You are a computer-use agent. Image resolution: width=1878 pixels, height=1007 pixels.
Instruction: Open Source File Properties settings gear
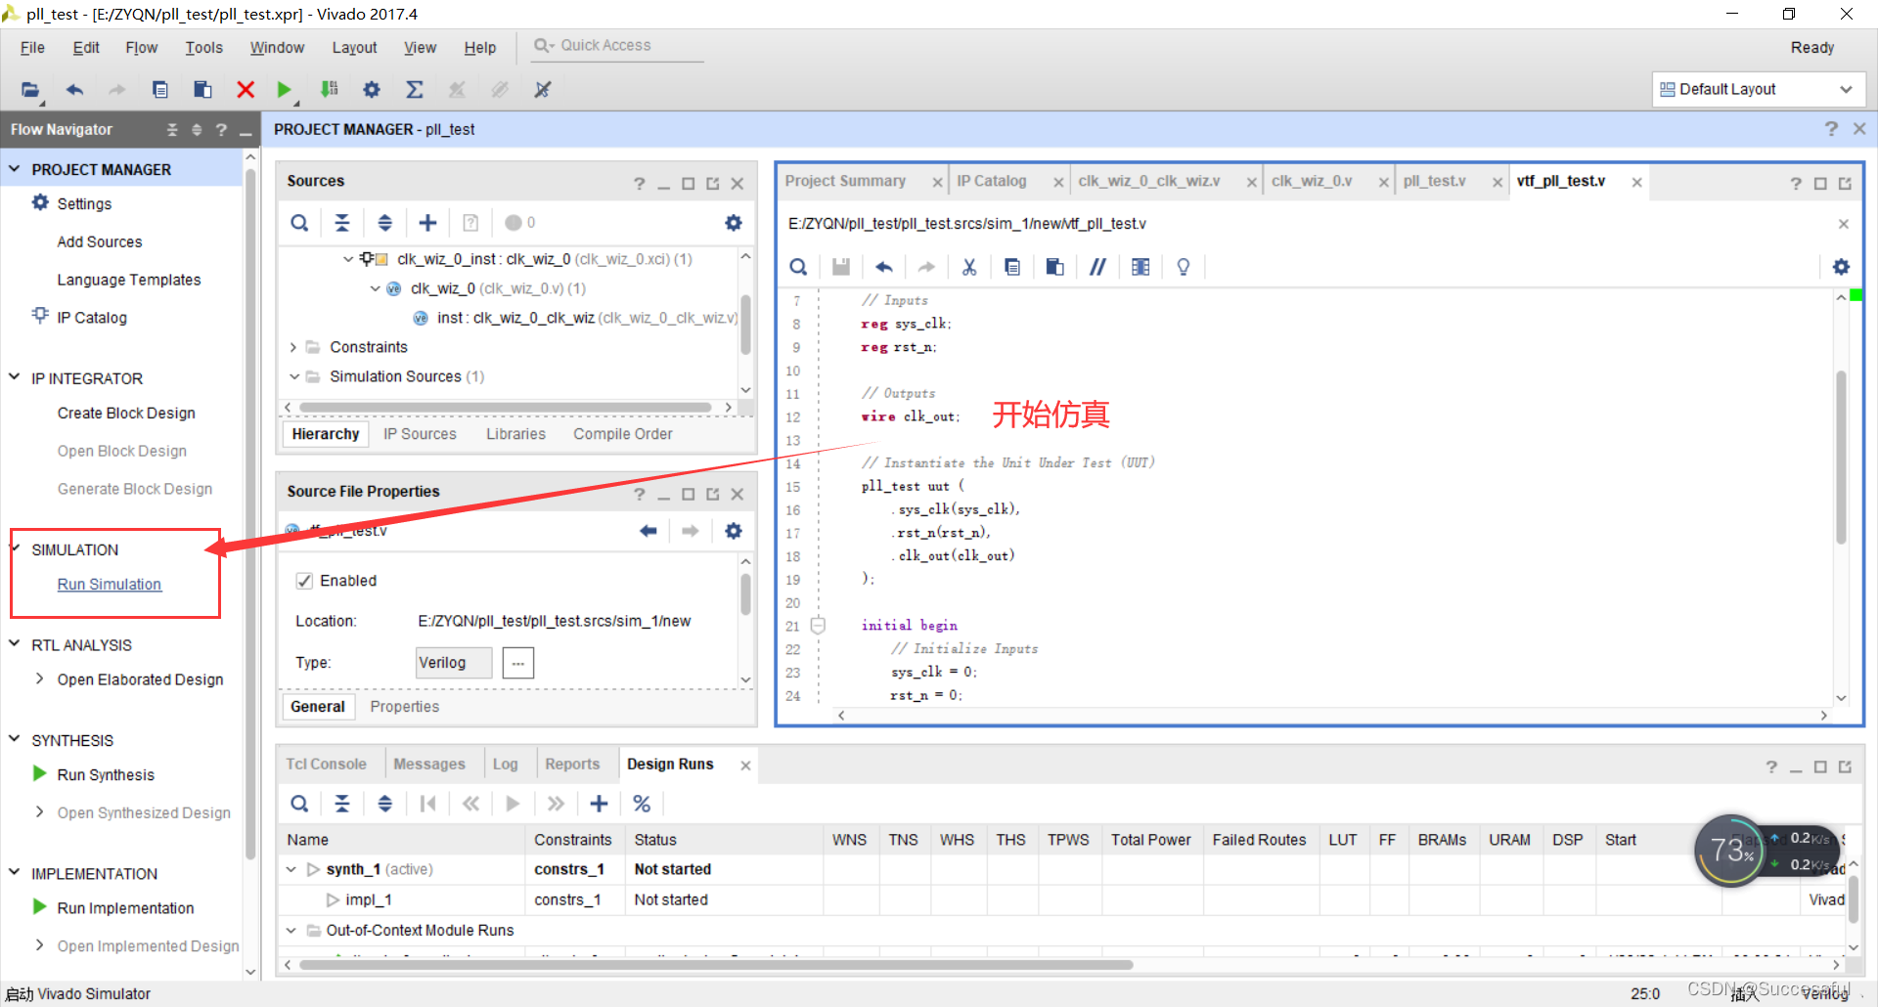(x=734, y=531)
